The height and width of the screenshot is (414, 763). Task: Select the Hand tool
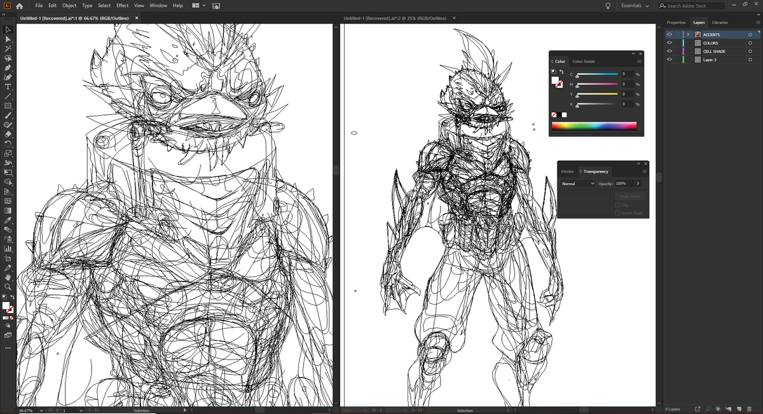click(8, 277)
